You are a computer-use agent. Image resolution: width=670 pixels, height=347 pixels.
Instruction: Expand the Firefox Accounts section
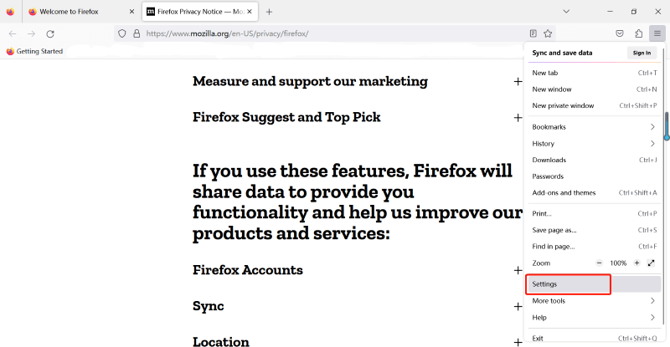coord(518,270)
